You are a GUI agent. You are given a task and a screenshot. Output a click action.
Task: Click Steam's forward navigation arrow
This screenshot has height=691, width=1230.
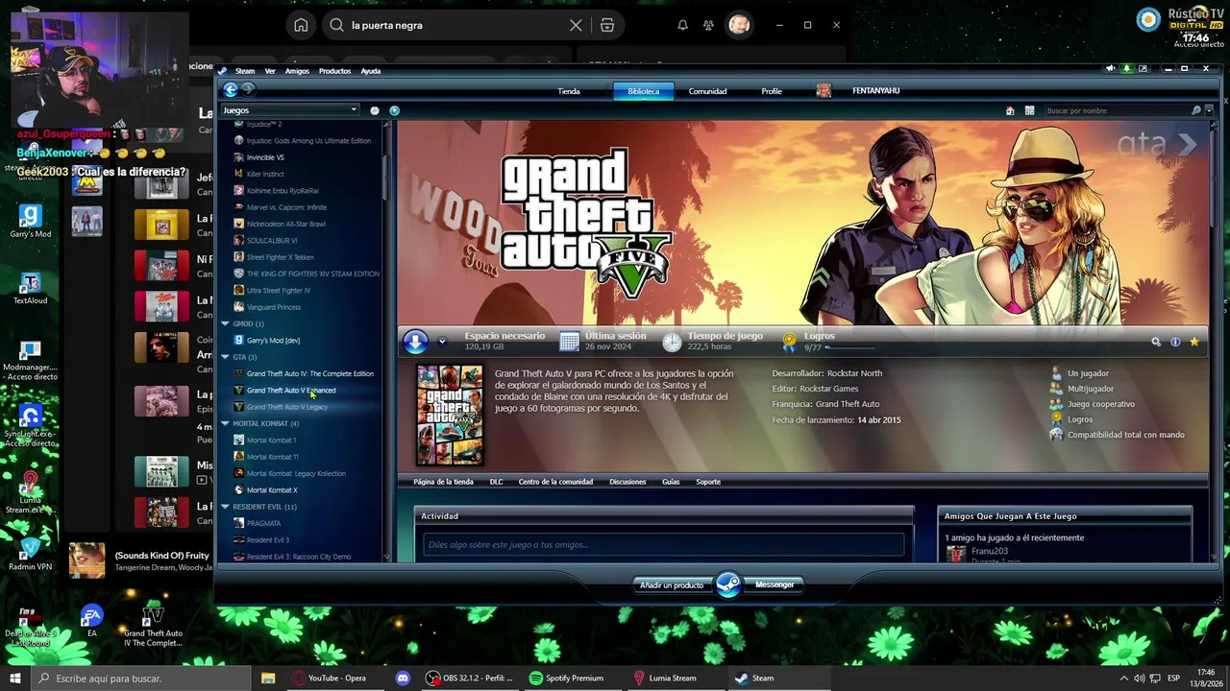pyautogui.click(x=248, y=90)
